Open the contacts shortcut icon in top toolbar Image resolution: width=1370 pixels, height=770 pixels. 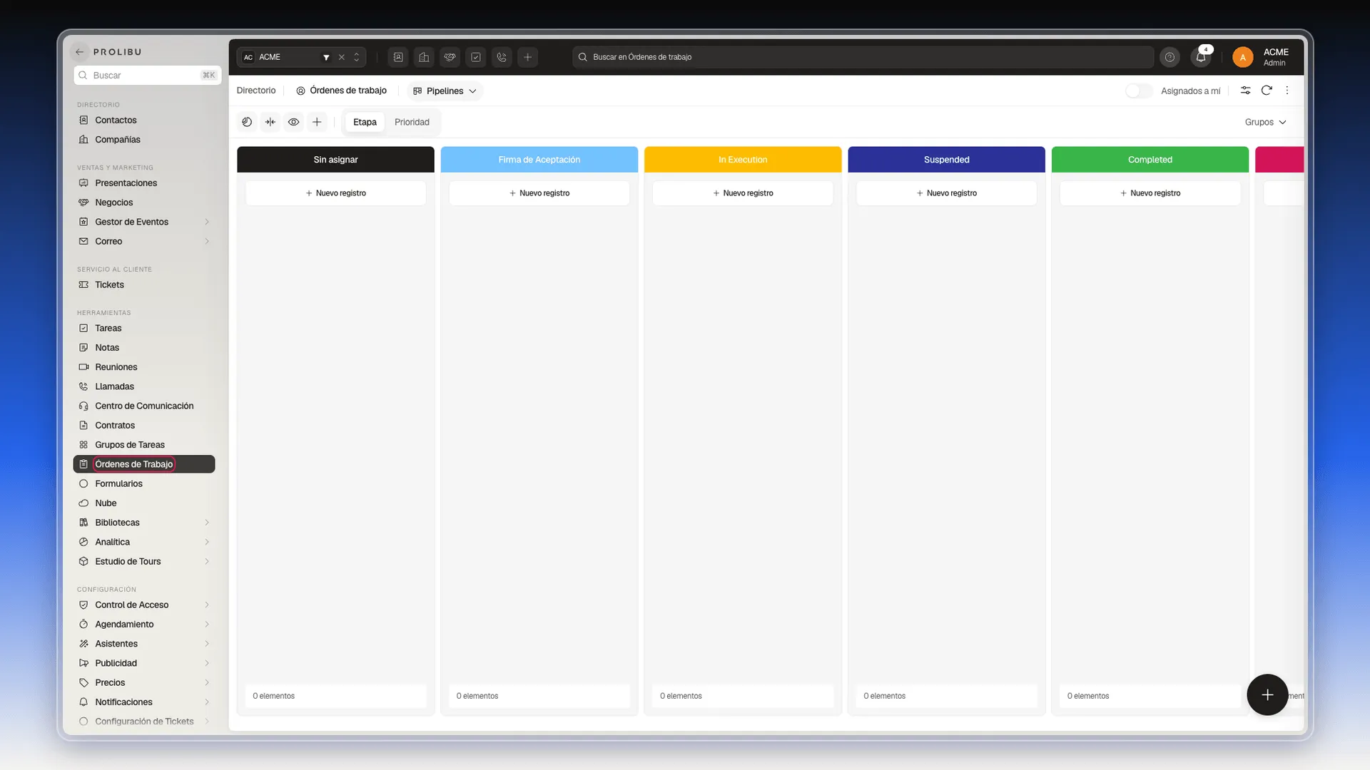click(x=398, y=57)
